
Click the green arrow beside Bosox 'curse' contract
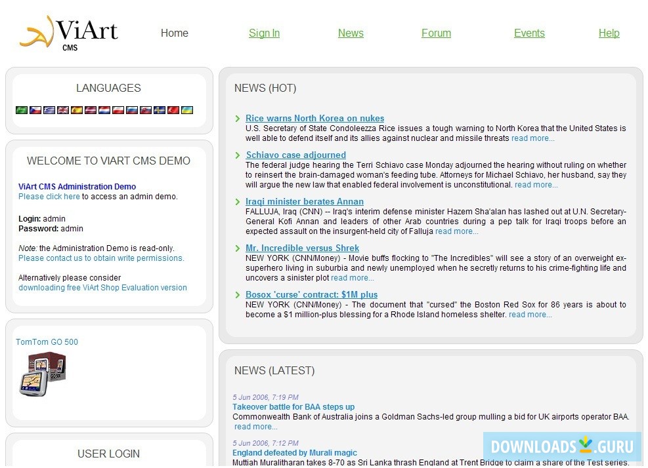click(x=238, y=295)
